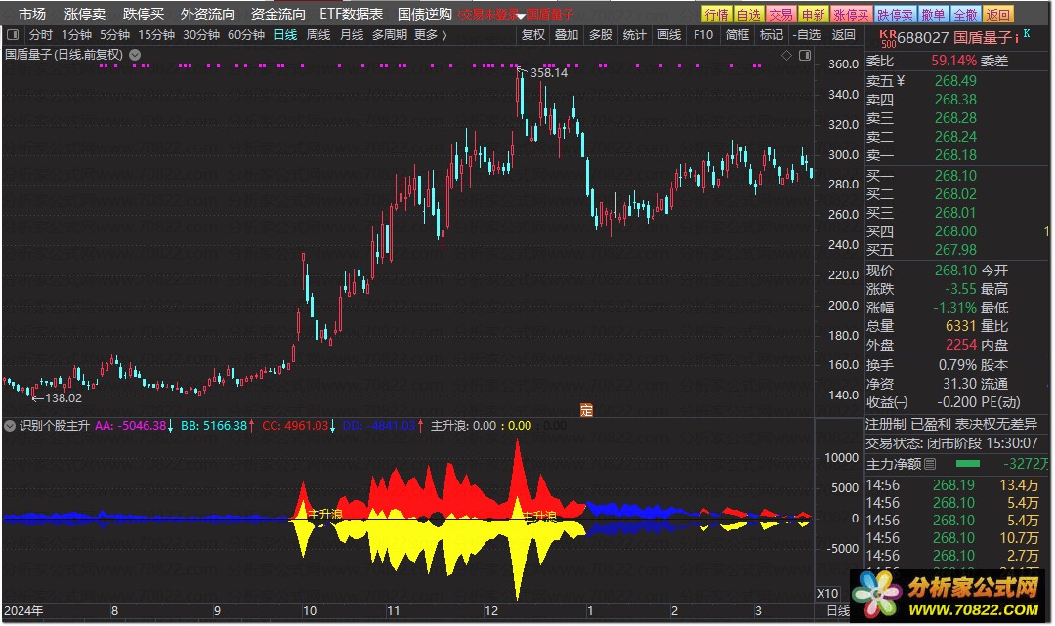Switch to the 1分钟 period tab
1055x626 pixels.
[x=77, y=34]
